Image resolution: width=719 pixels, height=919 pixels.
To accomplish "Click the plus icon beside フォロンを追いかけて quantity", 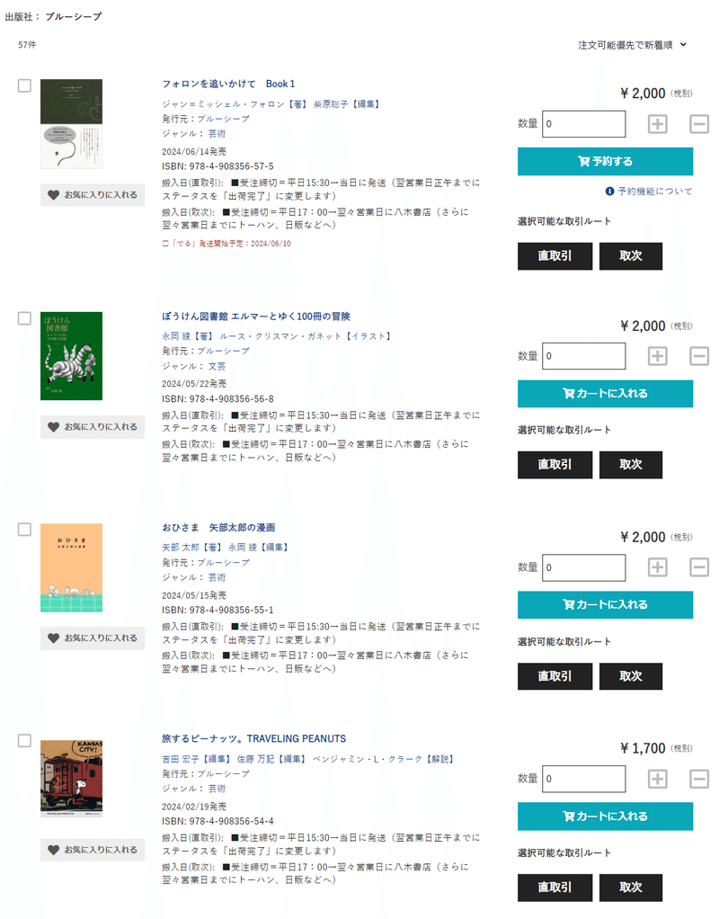I will point(657,123).
